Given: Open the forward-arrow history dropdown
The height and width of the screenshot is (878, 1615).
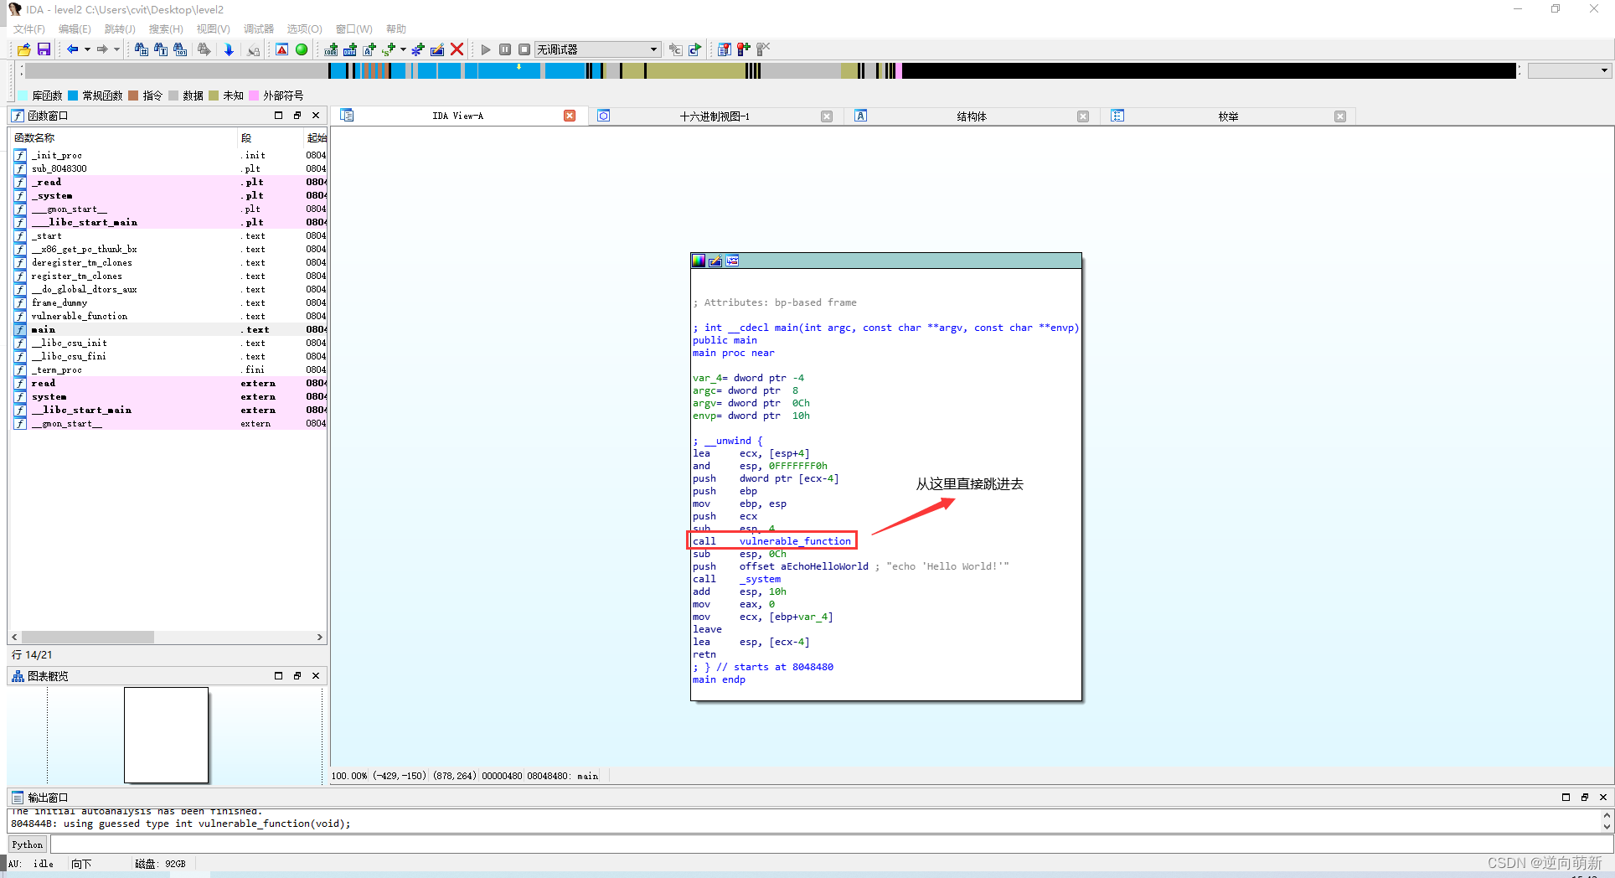Looking at the screenshot, I should [116, 49].
